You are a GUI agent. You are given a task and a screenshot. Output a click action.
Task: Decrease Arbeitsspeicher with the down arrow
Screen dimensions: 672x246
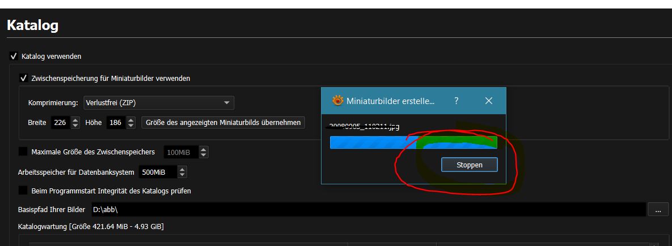[183, 175]
